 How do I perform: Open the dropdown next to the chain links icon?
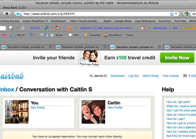coord(53,28)
